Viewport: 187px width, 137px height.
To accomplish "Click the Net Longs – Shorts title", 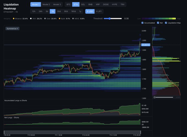I will click(12, 118).
